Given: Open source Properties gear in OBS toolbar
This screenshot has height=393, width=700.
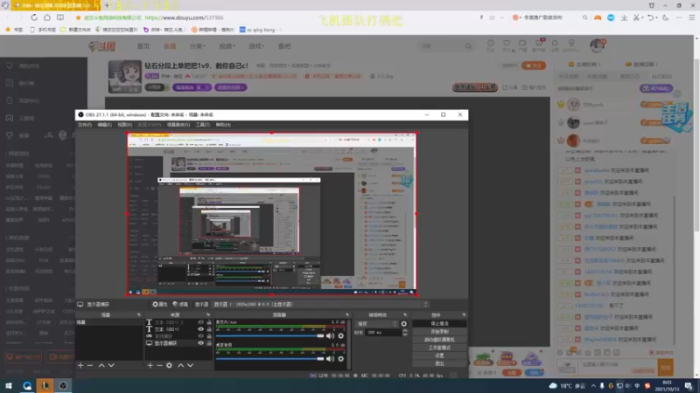Looking at the screenshot, I should [x=160, y=304].
